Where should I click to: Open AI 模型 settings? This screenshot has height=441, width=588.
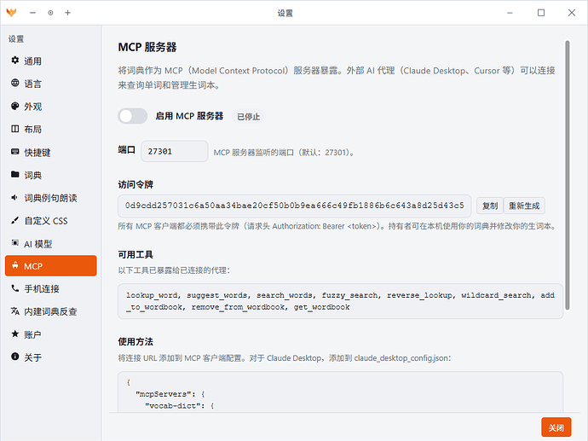50,244
